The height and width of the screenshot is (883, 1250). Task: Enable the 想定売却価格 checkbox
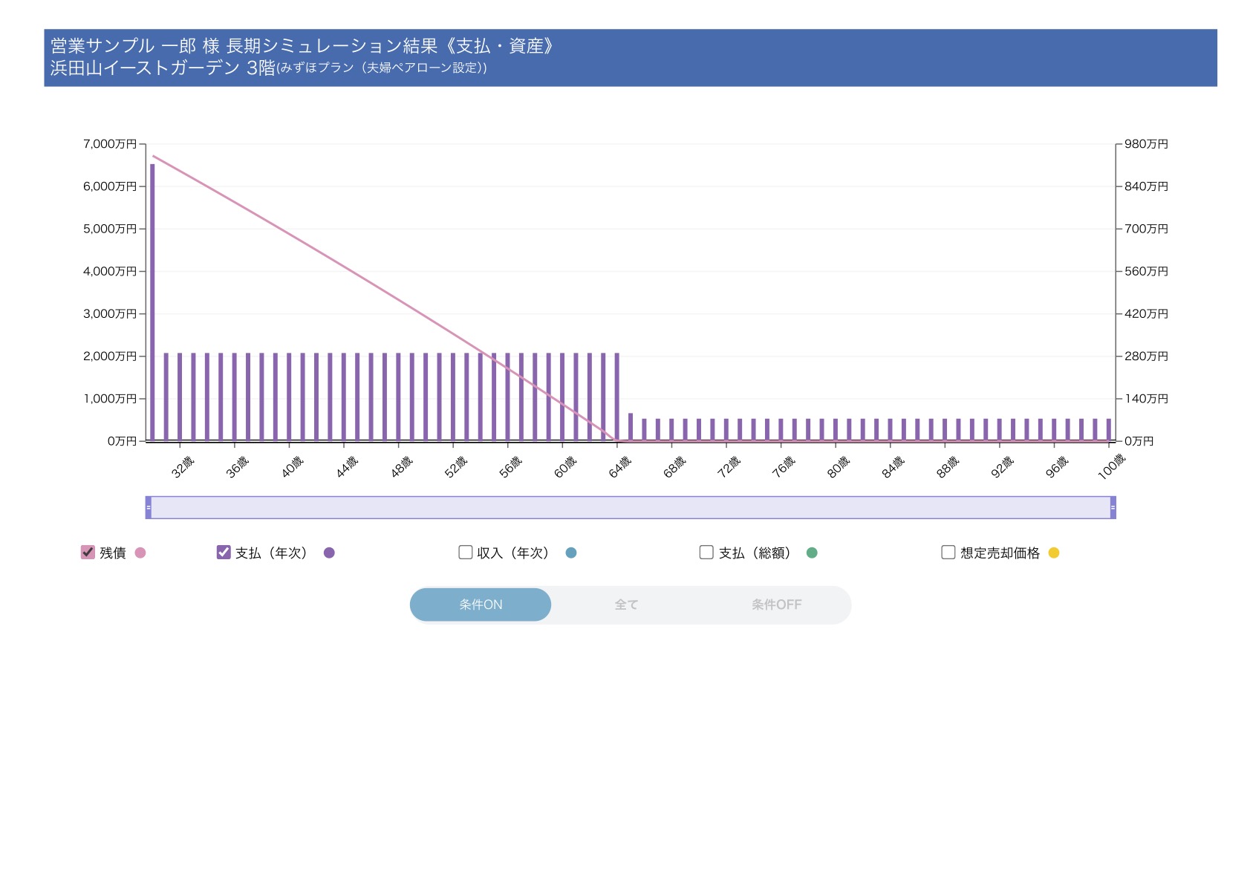pyautogui.click(x=948, y=552)
